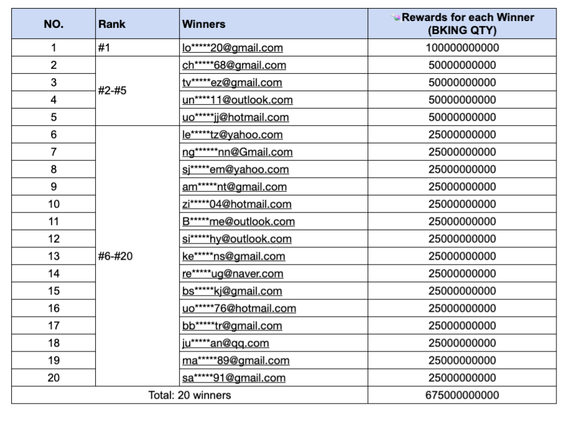Open the re*****ug@naver.com email link

[x=233, y=274]
